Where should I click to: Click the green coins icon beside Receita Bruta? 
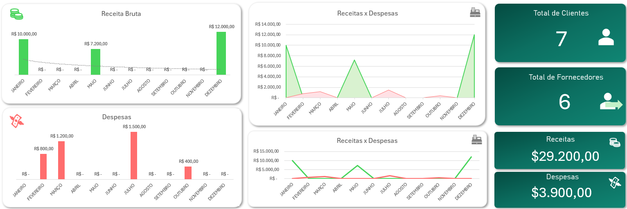[x=16, y=14]
